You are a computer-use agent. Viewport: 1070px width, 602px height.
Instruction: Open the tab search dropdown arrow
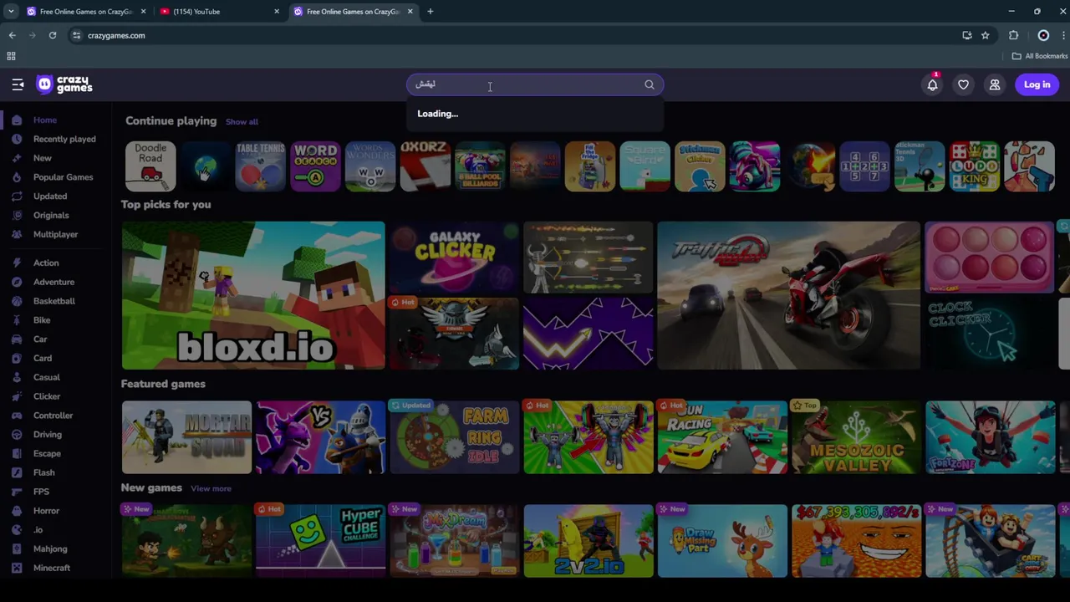click(11, 12)
